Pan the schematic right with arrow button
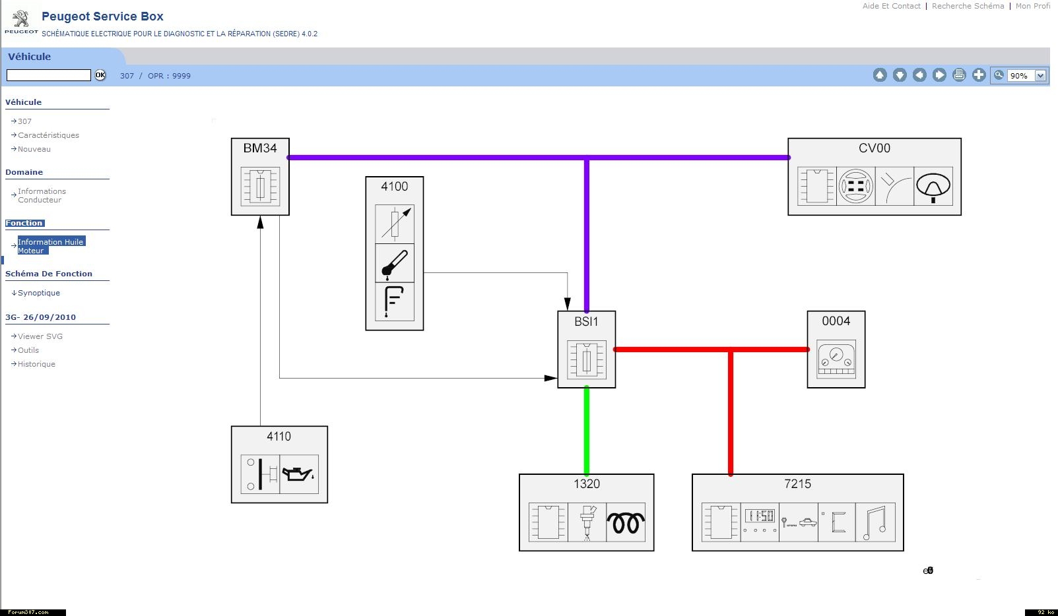 [x=939, y=75]
